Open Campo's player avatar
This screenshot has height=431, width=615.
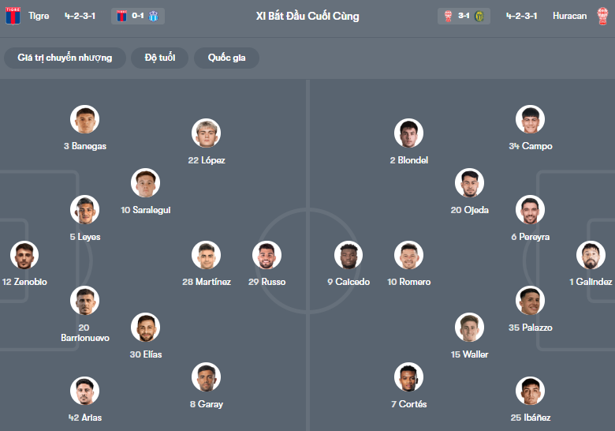531,120
